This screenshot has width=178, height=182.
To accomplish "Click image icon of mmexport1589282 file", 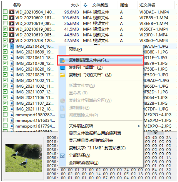I will [x=12, y=114].
